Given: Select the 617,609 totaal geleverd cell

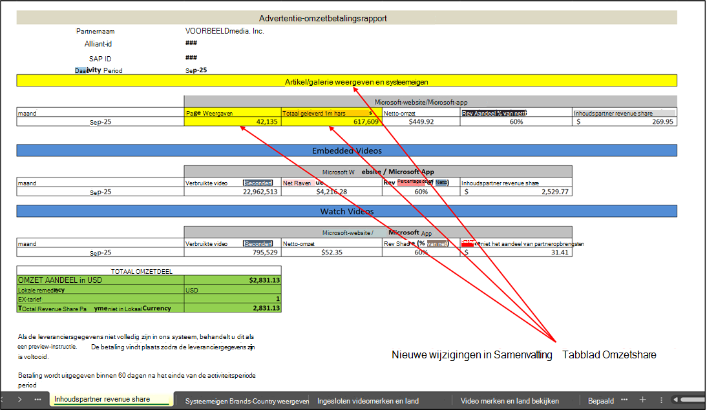Looking at the screenshot, I should click(332, 121).
